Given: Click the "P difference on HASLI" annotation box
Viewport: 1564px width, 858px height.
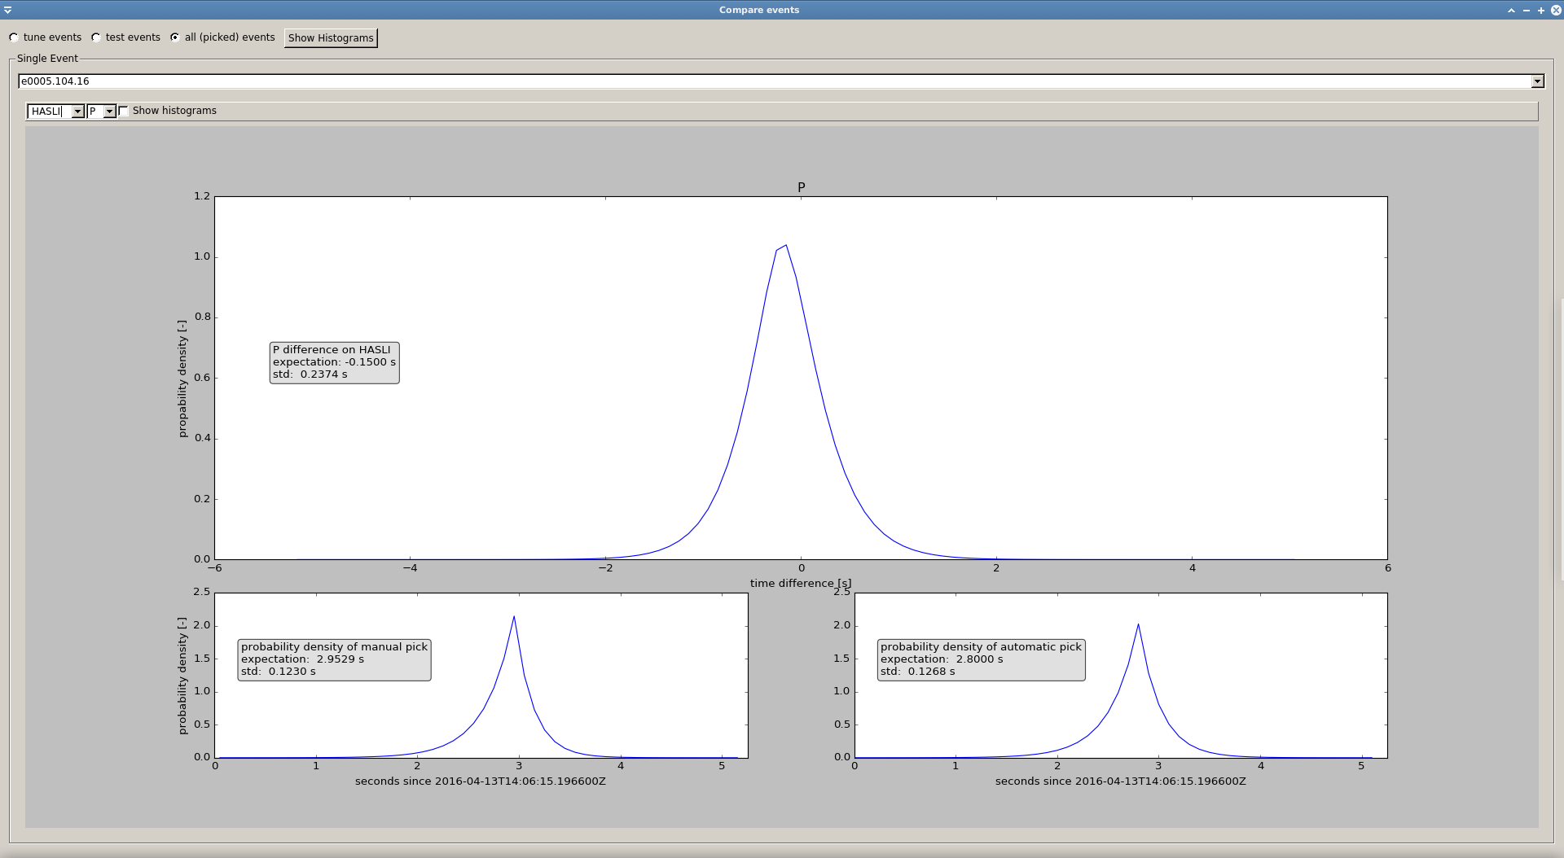Looking at the screenshot, I should [334, 362].
